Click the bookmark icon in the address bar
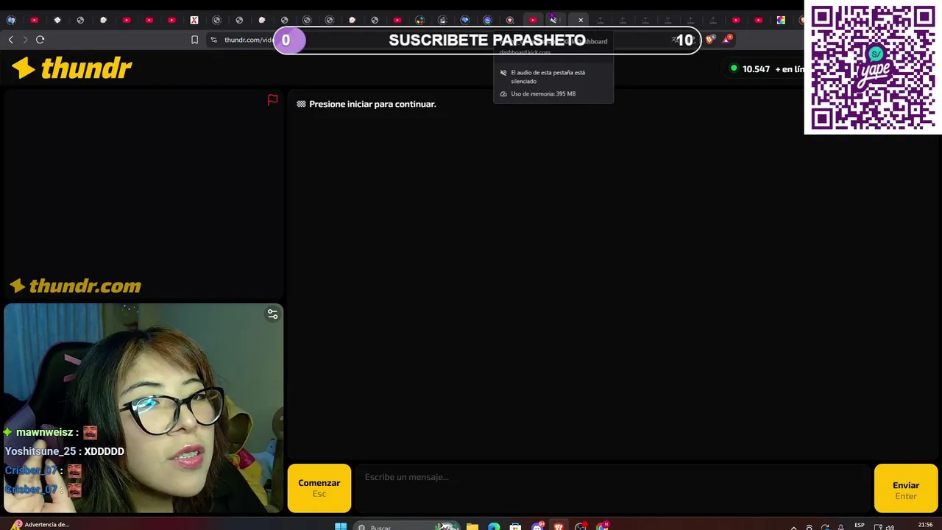This screenshot has height=530, width=942. pyautogui.click(x=194, y=40)
